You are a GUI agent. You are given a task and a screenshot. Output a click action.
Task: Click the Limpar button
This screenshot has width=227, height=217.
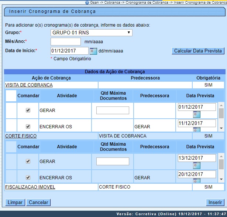point(15,202)
